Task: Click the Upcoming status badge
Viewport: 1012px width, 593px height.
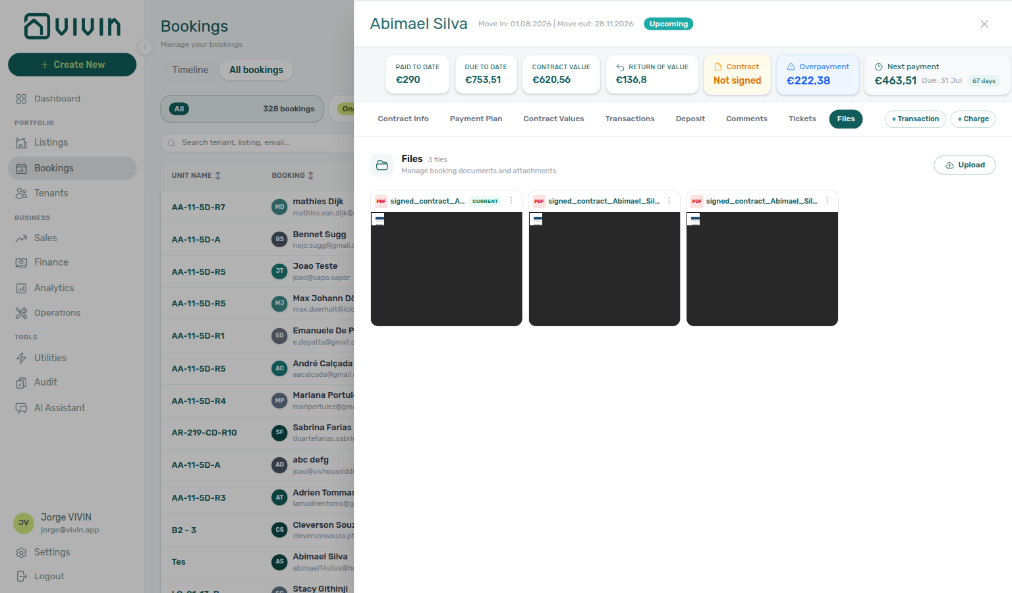Action: point(668,24)
